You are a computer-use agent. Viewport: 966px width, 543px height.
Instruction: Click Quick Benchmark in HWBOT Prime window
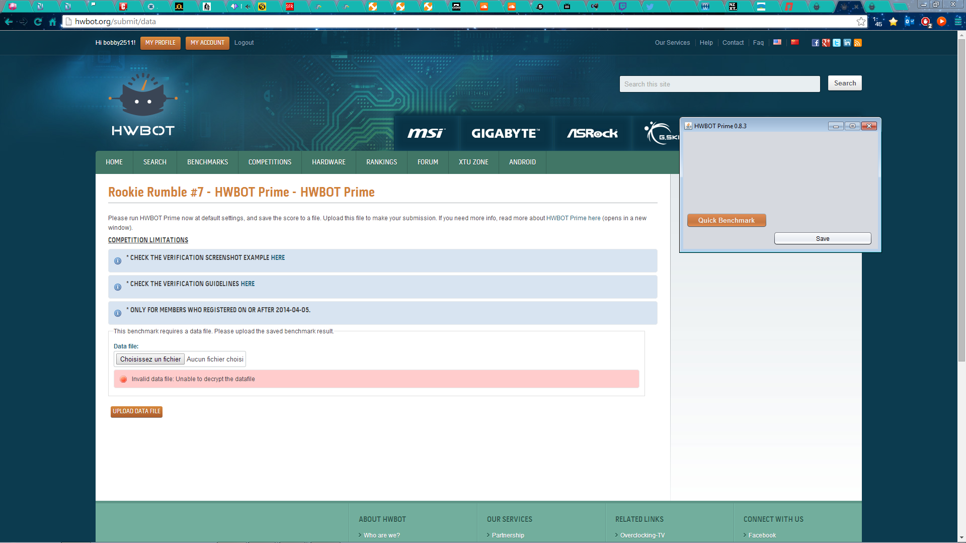pos(727,220)
